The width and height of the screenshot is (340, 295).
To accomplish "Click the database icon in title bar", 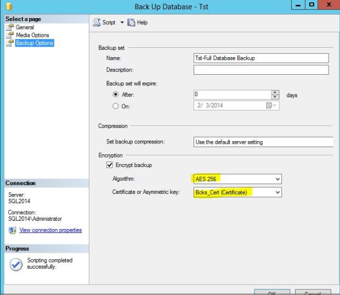I will [8, 7].
